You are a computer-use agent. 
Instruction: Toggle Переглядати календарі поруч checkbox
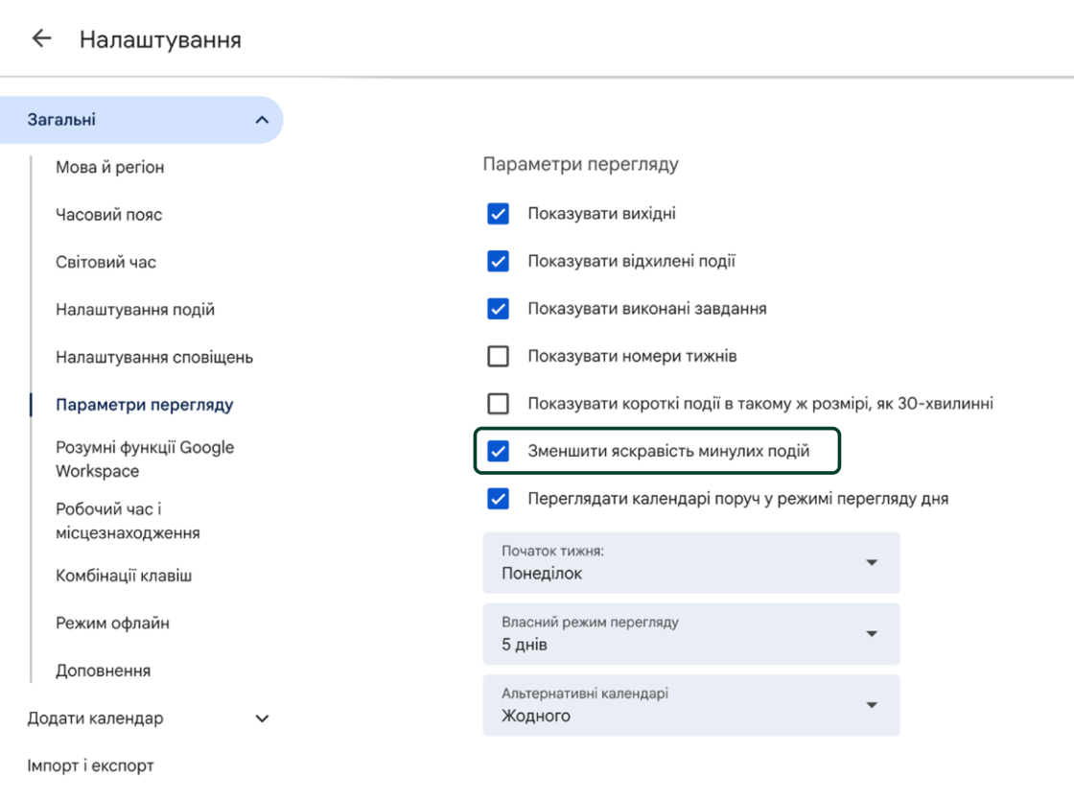(x=498, y=499)
